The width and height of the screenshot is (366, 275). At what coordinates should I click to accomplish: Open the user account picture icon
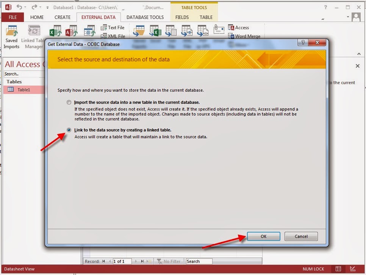[x=356, y=17]
